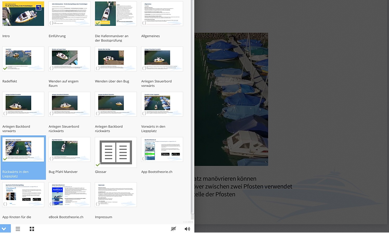Viewport: 389px width, 233px height.
Task: Click the 'Wenden auf engem Raum' label
Action: coord(63,83)
